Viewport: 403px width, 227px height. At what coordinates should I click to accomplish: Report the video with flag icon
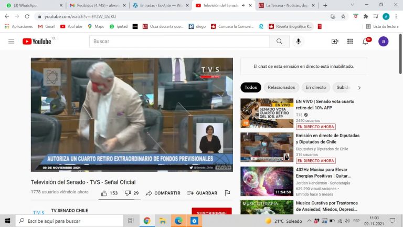(x=227, y=193)
